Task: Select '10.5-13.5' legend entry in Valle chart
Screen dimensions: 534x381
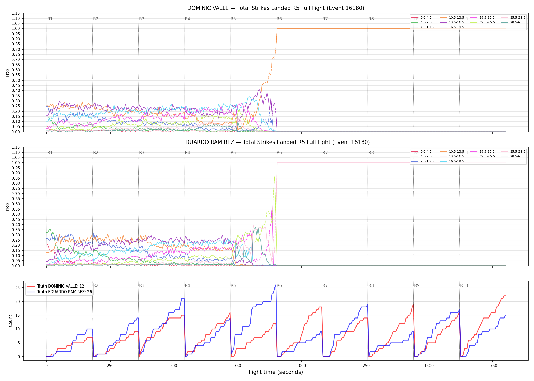Action: (x=452, y=18)
